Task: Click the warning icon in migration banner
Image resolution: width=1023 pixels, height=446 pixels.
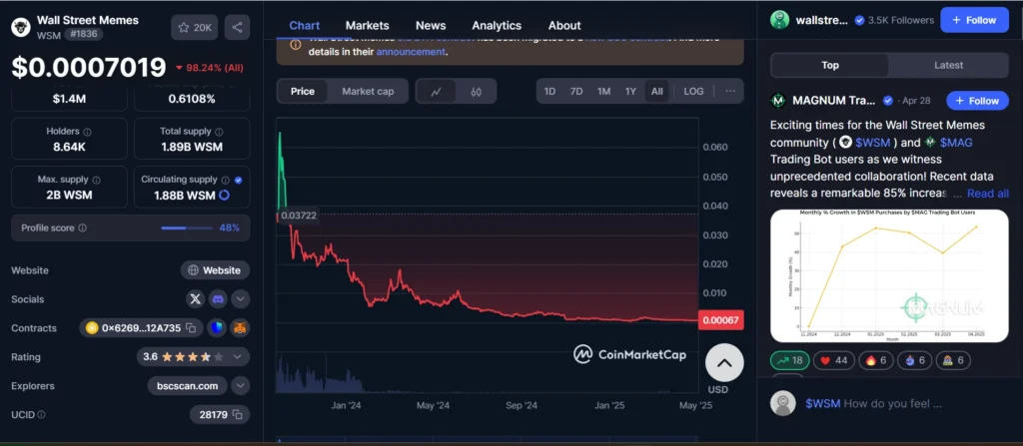Action: 296,44
